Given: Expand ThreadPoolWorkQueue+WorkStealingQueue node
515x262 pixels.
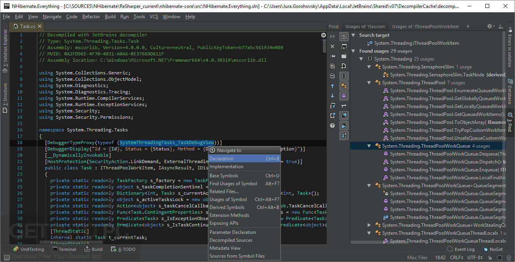Looking at the screenshot, I should 369,225.
